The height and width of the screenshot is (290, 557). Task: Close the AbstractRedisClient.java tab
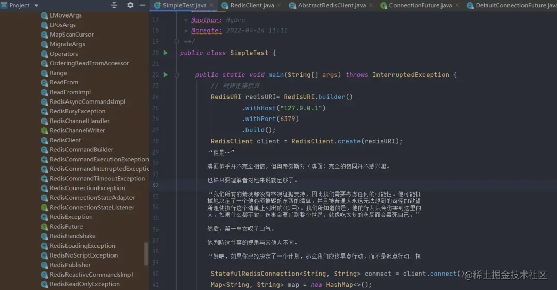click(371, 5)
